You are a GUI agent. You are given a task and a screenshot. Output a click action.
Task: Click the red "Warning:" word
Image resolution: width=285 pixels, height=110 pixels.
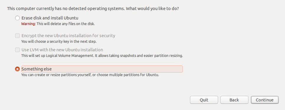point(29,24)
